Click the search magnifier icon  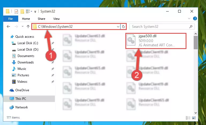(191, 27)
